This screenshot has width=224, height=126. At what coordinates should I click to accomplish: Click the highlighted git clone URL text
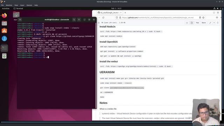click(127, 88)
